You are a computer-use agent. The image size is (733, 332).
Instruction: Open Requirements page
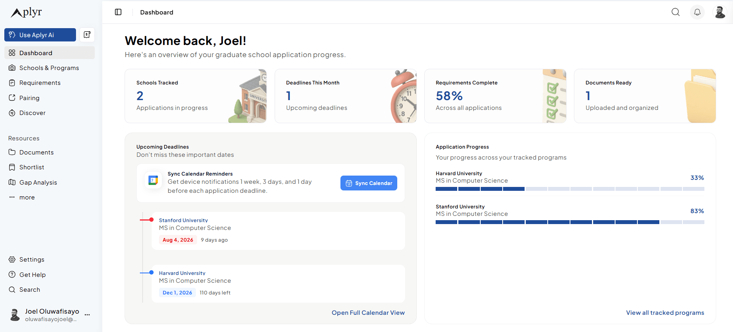[49, 83]
